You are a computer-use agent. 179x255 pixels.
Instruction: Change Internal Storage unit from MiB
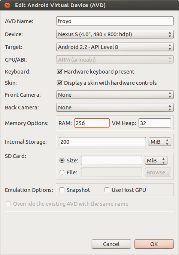[x=160, y=142]
